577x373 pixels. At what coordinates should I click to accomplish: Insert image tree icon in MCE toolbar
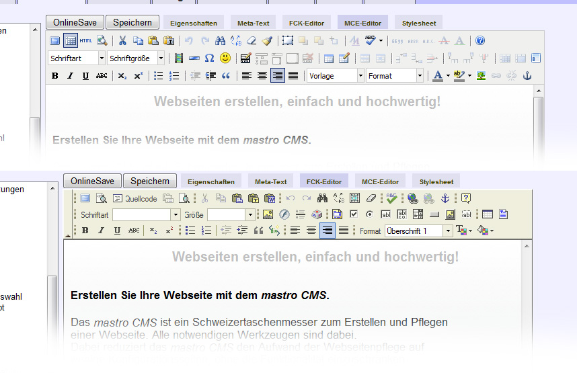click(x=481, y=76)
